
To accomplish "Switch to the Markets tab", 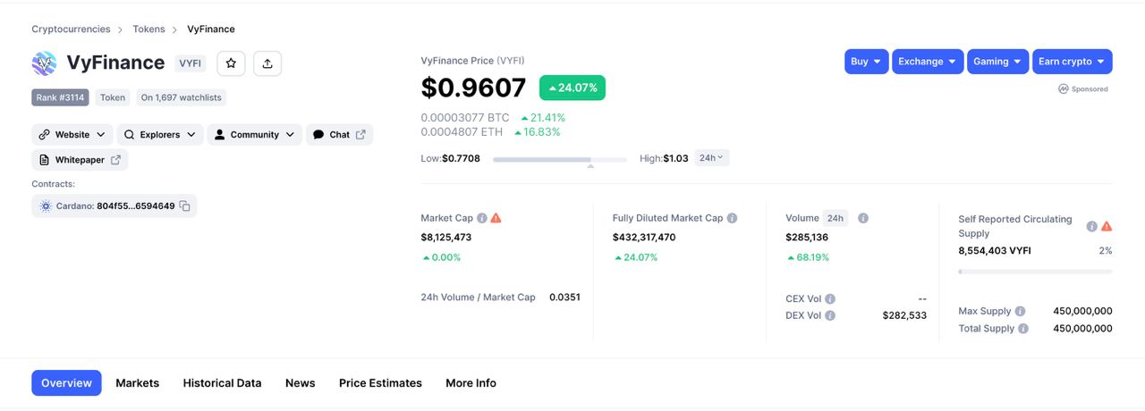I will 137,383.
